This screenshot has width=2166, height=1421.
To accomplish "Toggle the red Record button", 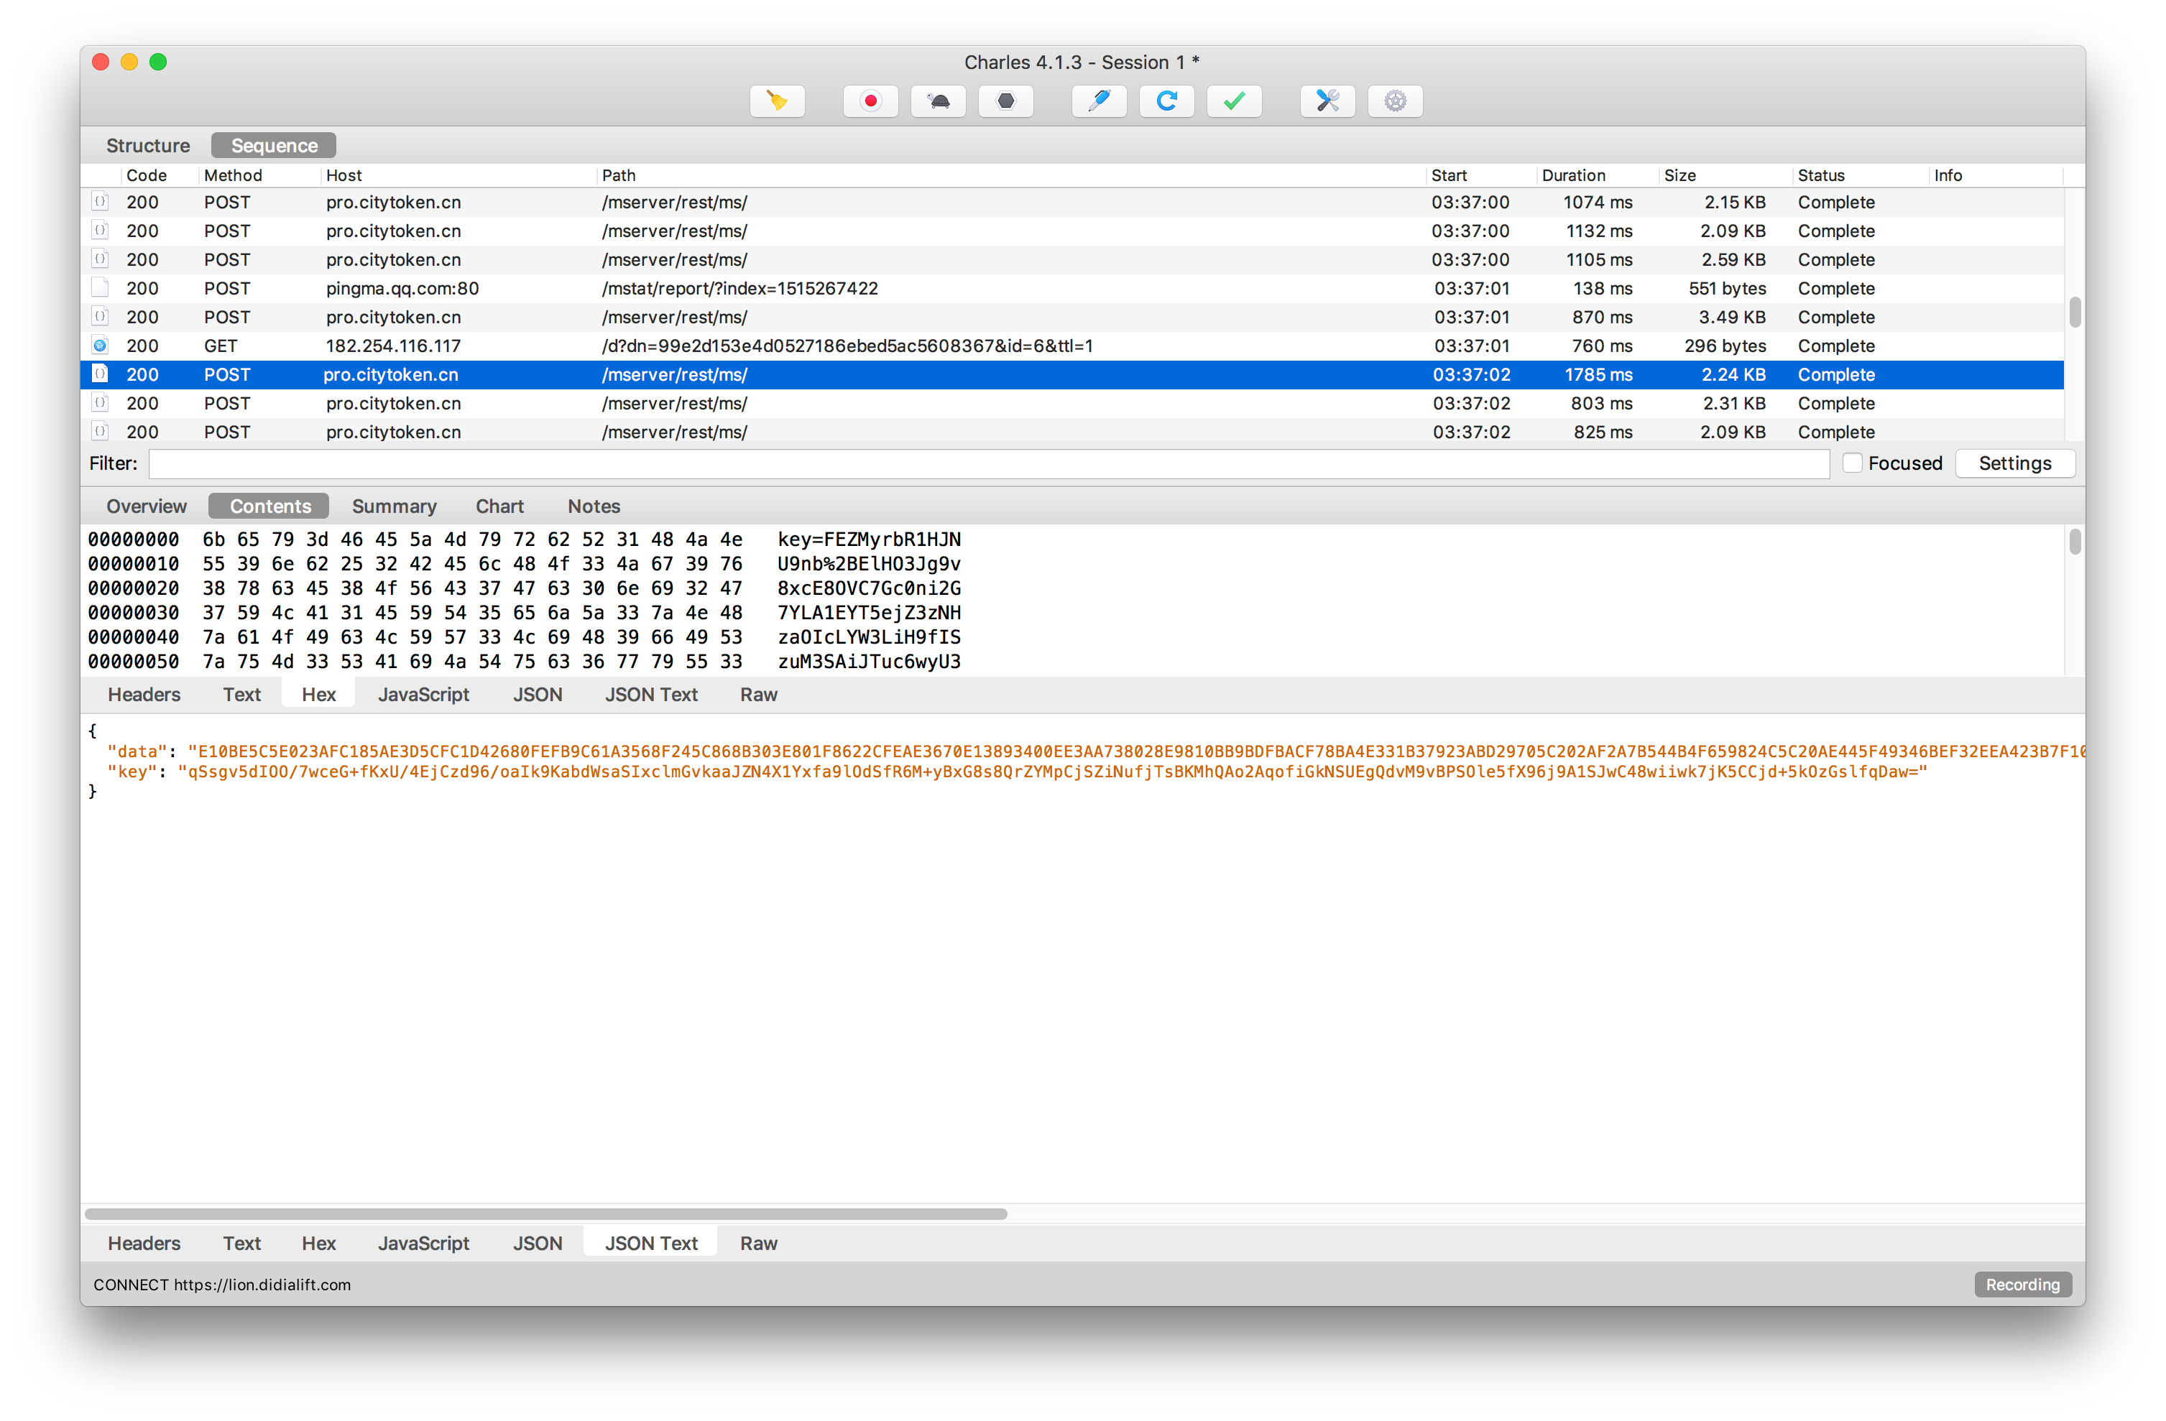I will tap(870, 101).
